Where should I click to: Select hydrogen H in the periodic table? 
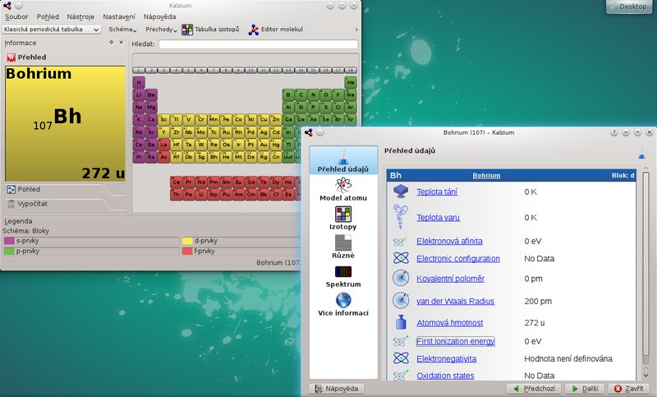click(139, 82)
